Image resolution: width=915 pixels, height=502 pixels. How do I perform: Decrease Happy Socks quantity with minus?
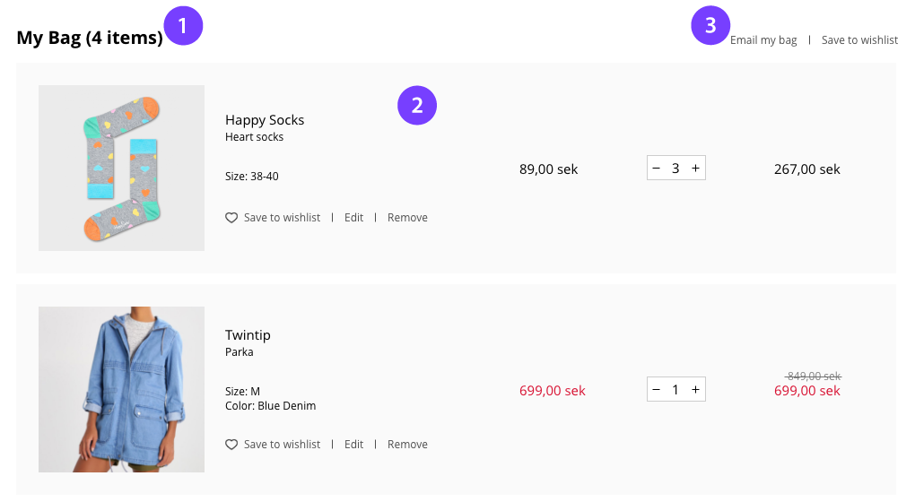pyautogui.click(x=656, y=168)
